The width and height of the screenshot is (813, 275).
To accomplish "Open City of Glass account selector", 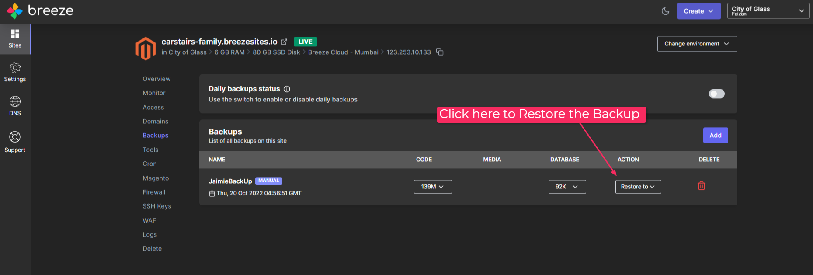I will (x=768, y=11).
